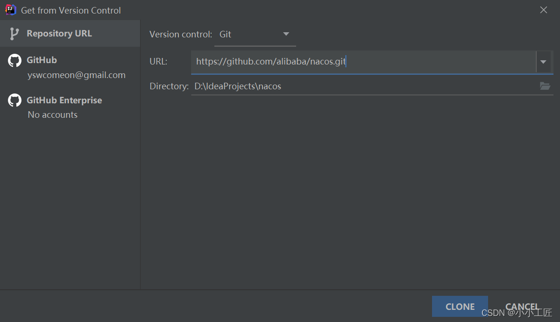Choose the yswcomeon@gmail.com account

[x=76, y=75]
